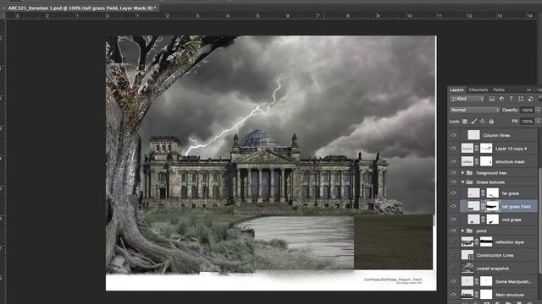Image resolution: width=542 pixels, height=304 pixels.
Task: Click mask link icon on structure mask layer
Action: pos(477,161)
